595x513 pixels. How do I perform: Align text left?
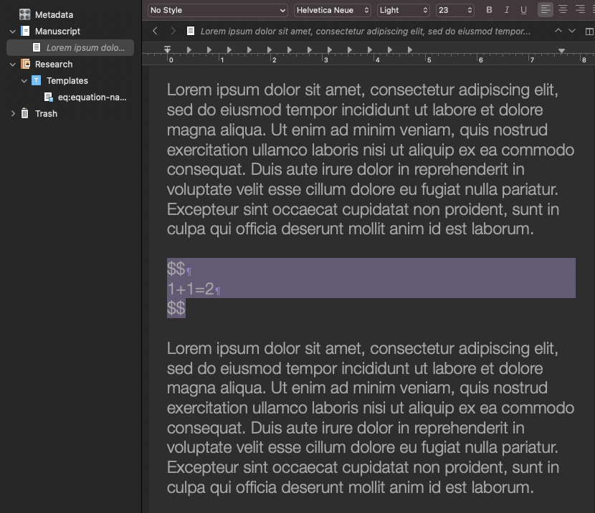click(546, 9)
